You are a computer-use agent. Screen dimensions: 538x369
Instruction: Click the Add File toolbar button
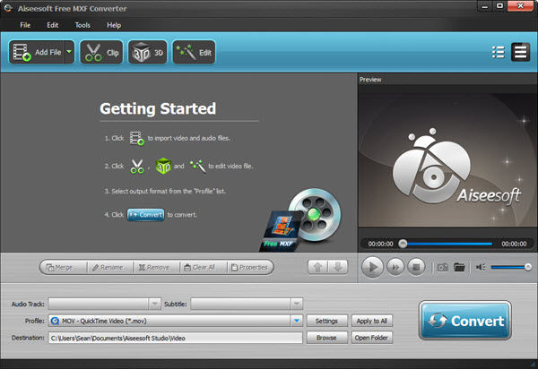[36, 52]
